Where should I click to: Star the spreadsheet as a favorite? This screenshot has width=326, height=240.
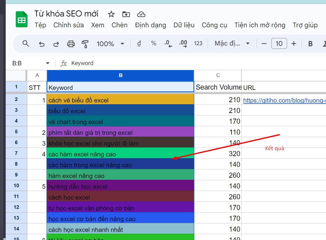[111, 14]
